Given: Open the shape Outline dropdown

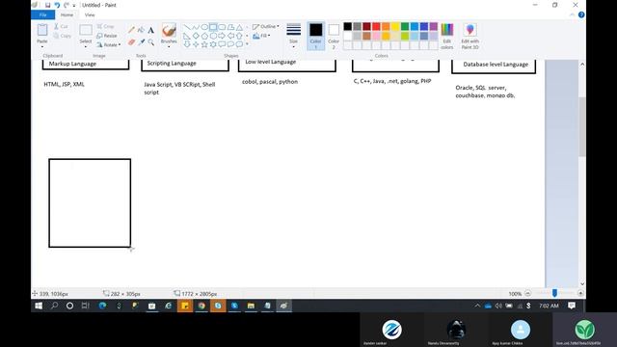Looking at the screenshot, I should click(x=266, y=26).
